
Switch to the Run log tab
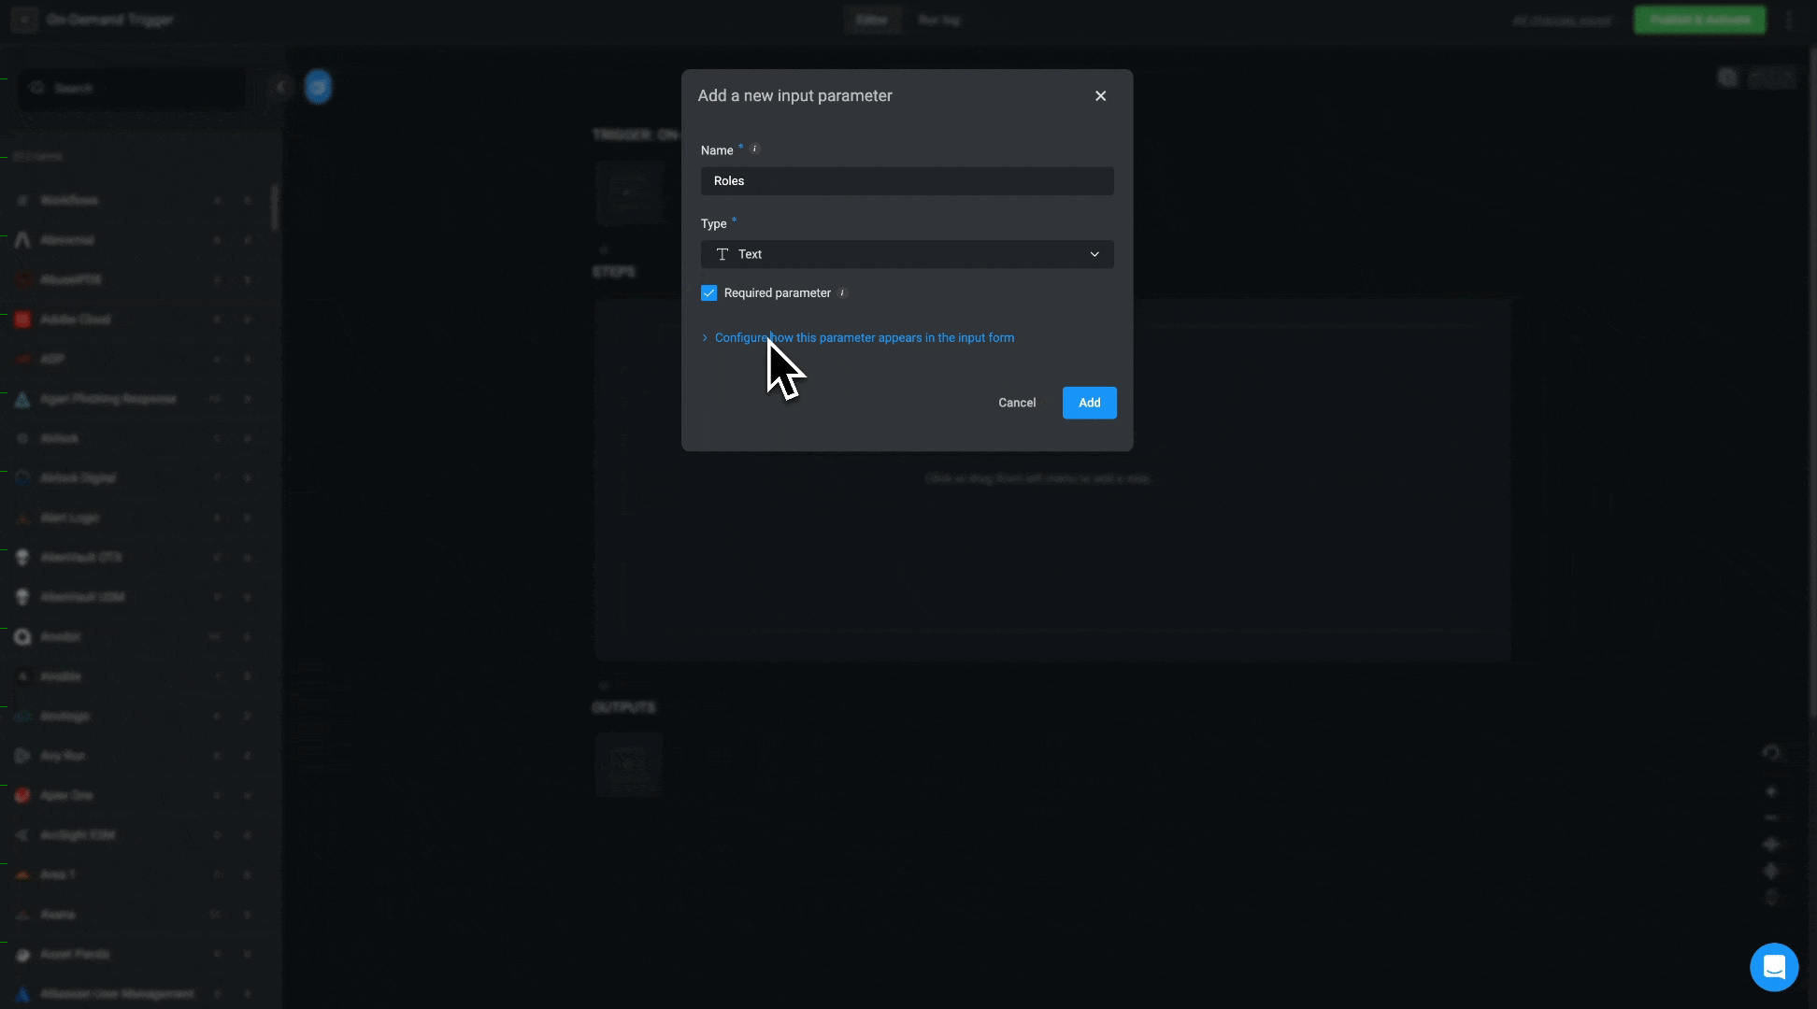(x=939, y=20)
